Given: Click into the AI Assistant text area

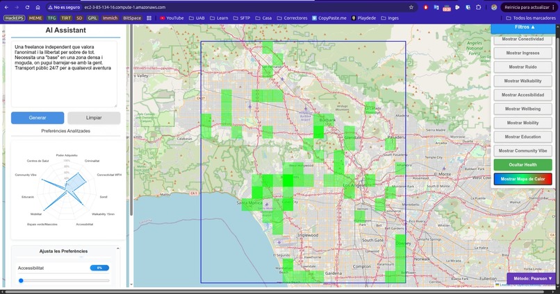Looking at the screenshot, I should (65, 73).
